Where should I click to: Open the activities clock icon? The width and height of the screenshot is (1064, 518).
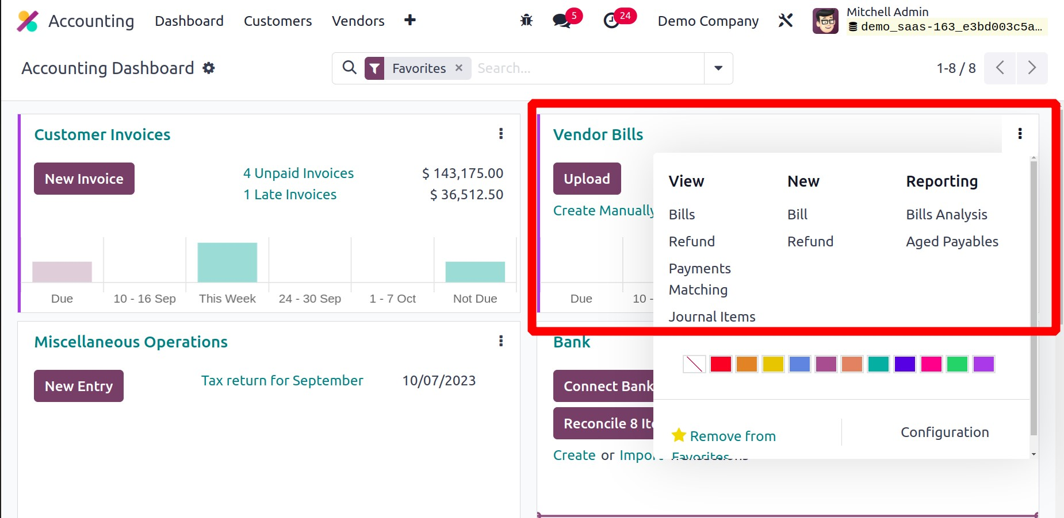pyautogui.click(x=611, y=21)
